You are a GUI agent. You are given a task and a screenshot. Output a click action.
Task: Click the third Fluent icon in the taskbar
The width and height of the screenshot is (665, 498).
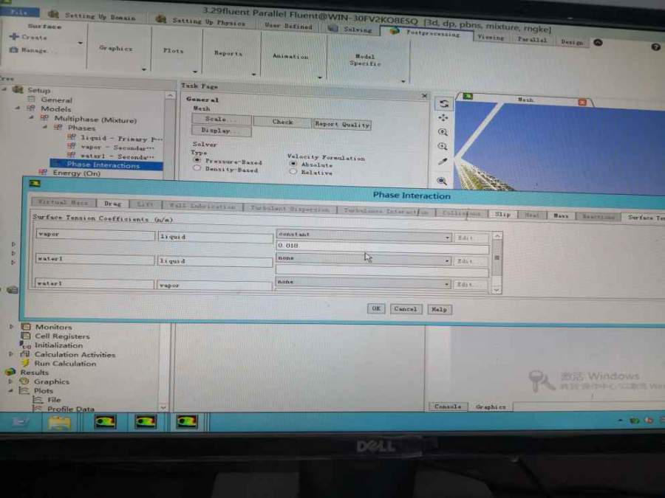coord(187,422)
